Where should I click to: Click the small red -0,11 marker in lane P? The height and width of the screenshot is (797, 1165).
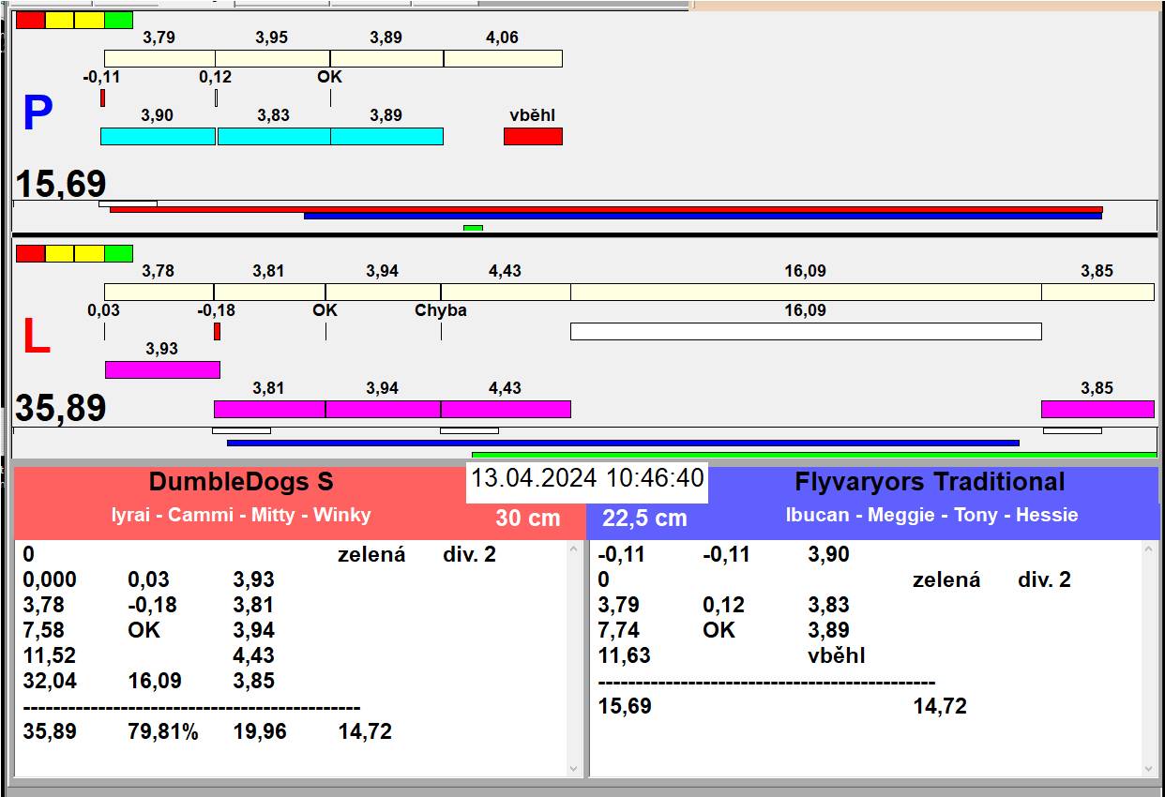click(103, 98)
